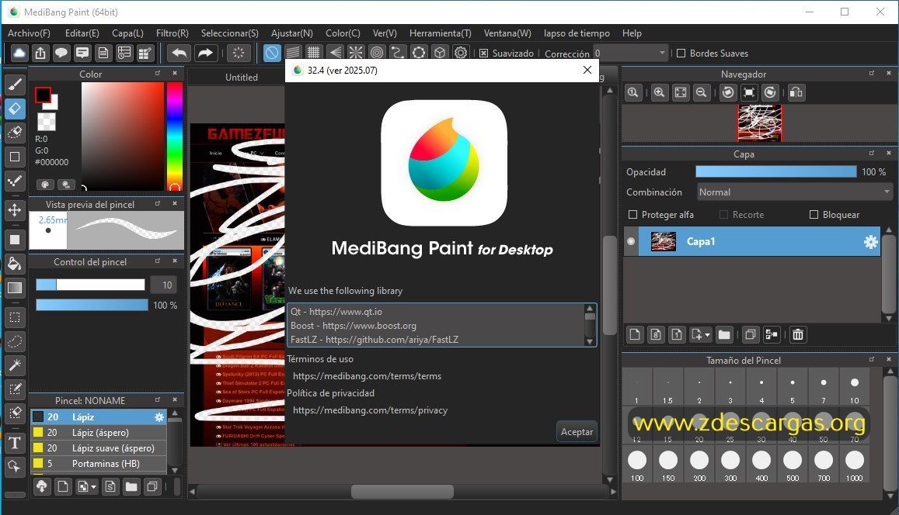
Task: Expand add-brush dropdown in Pincel panel
Action: coord(93,487)
